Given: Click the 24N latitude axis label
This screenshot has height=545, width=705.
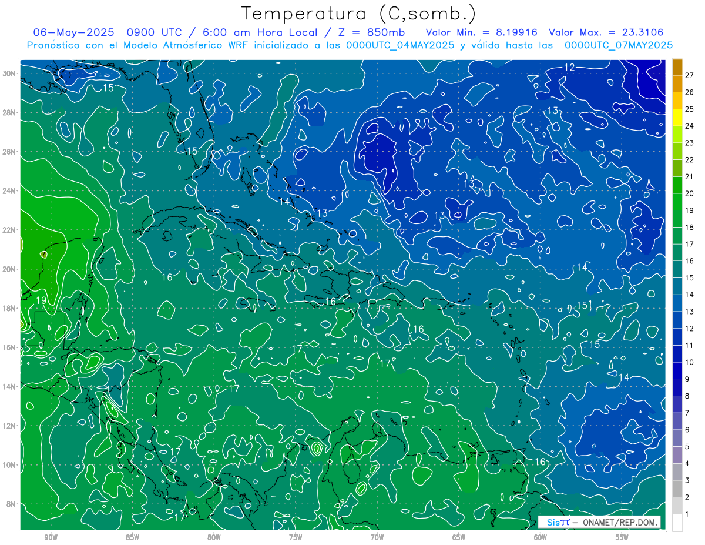Looking at the screenshot, I should (x=9, y=191).
